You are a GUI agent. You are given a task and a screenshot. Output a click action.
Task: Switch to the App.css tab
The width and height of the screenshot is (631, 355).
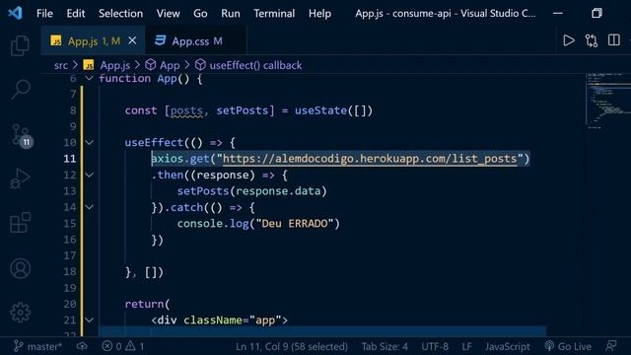click(196, 40)
